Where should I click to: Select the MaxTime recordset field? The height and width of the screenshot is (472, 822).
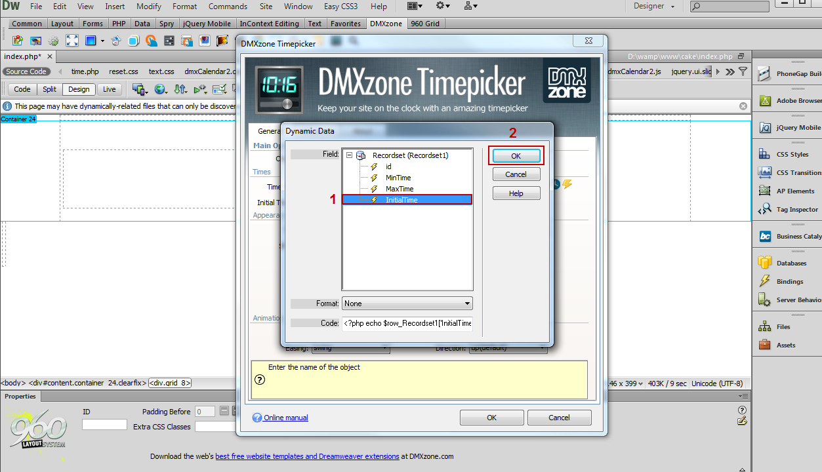point(400,189)
